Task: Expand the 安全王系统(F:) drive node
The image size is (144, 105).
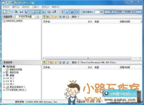Action: click(x=4, y=87)
